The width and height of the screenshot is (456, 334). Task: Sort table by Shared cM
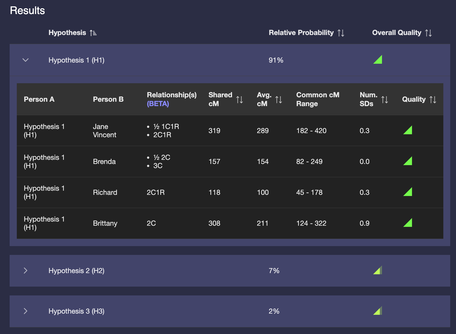(239, 99)
